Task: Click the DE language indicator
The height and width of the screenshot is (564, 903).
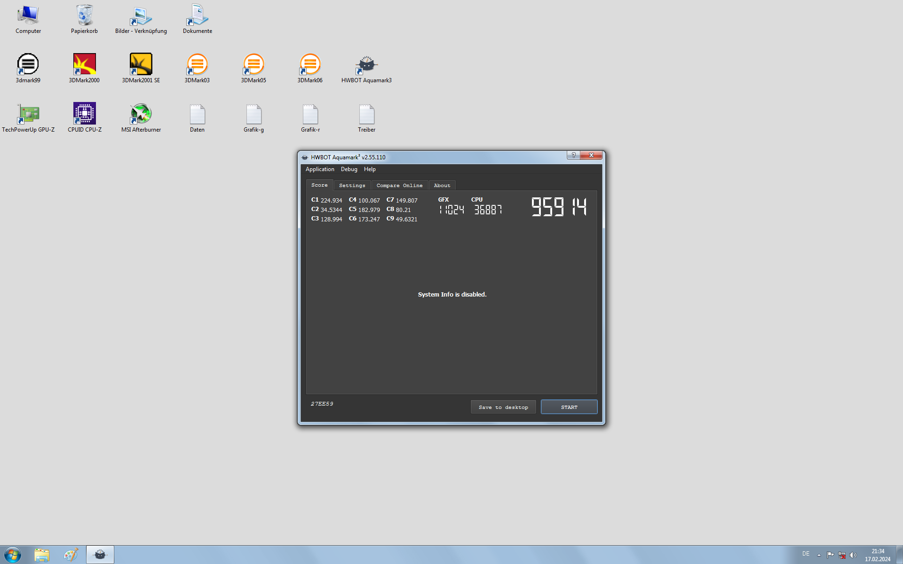Action: [x=806, y=554]
